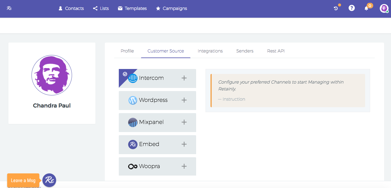Screen dimensions: 391x188
Task: Click the Chandra Paul name text
Action: point(52,106)
